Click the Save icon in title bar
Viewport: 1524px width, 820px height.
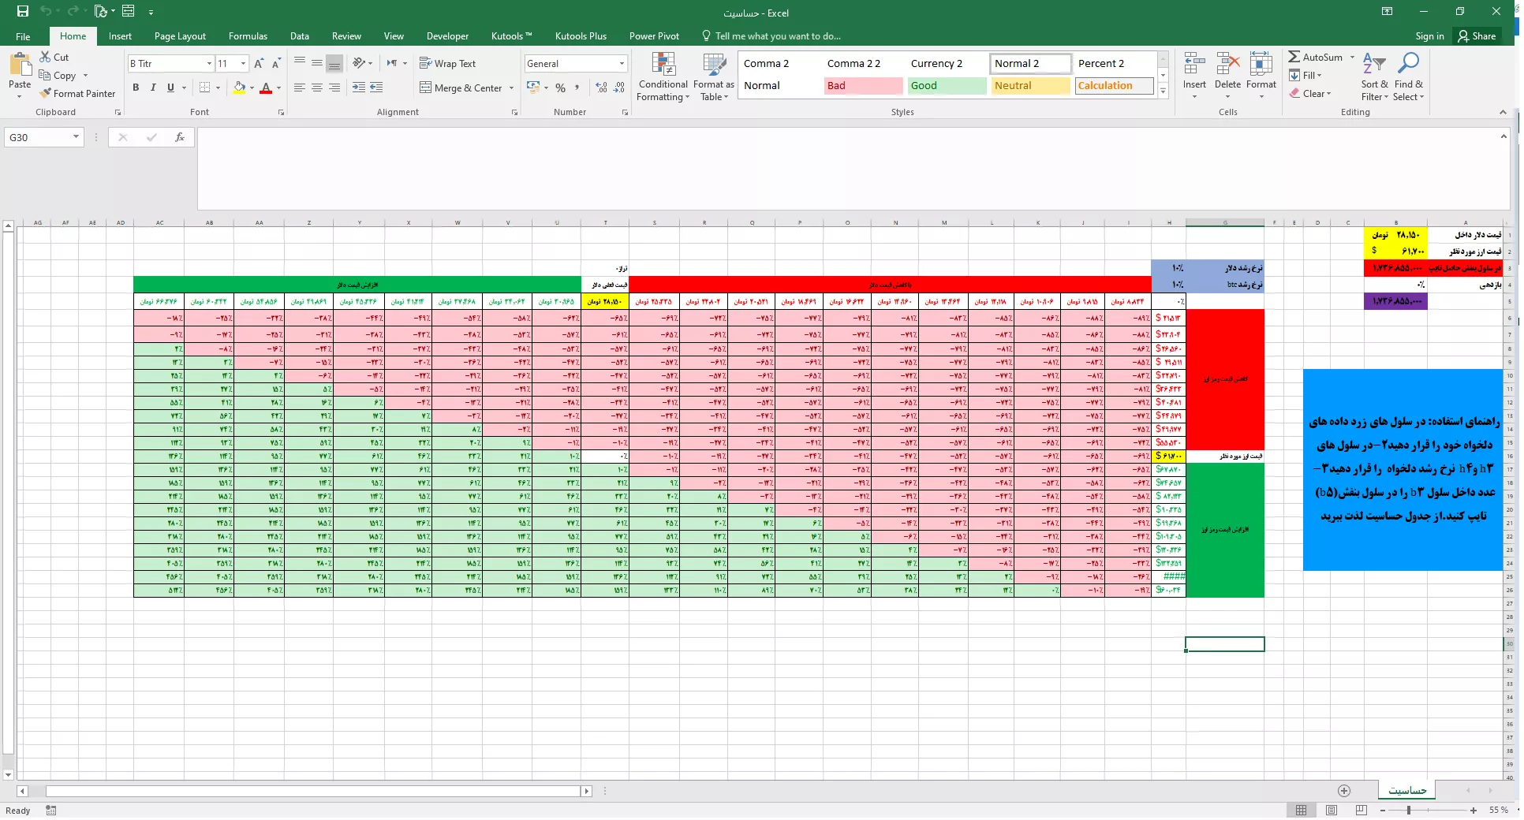[x=23, y=11]
